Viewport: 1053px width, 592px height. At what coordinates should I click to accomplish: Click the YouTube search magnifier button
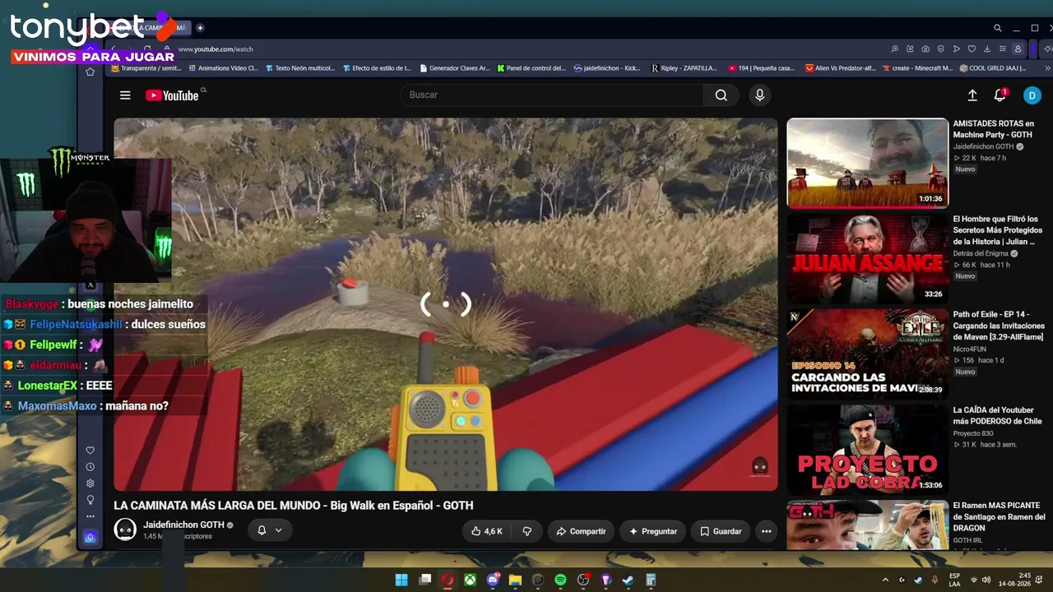click(x=721, y=95)
